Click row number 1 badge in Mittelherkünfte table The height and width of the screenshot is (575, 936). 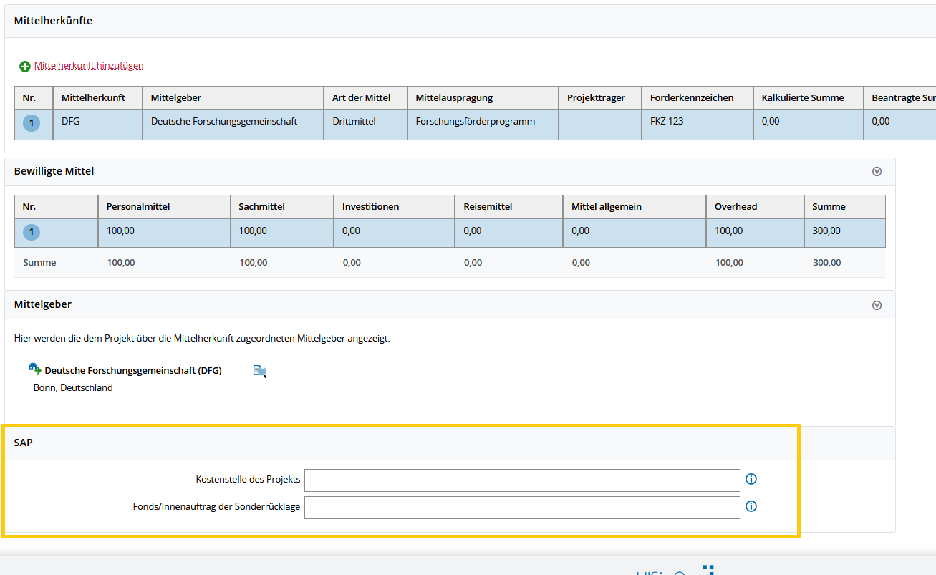point(32,123)
